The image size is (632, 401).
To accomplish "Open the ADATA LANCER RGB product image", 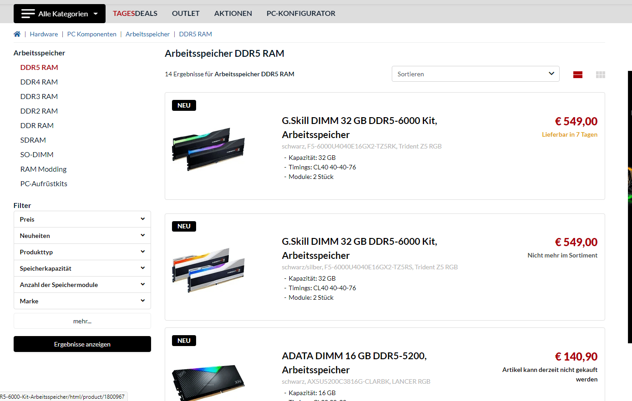I will 208,382.
